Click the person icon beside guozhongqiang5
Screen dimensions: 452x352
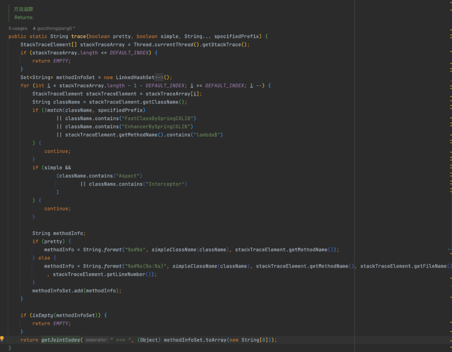tap(34, 28)
